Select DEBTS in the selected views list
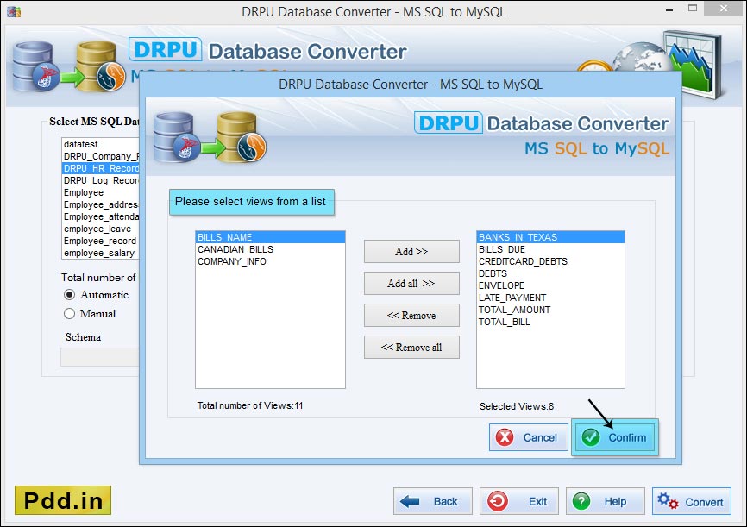 click(x=550, y=273)
